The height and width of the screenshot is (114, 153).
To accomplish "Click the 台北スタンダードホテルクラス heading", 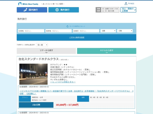I will tap(39, 59).
